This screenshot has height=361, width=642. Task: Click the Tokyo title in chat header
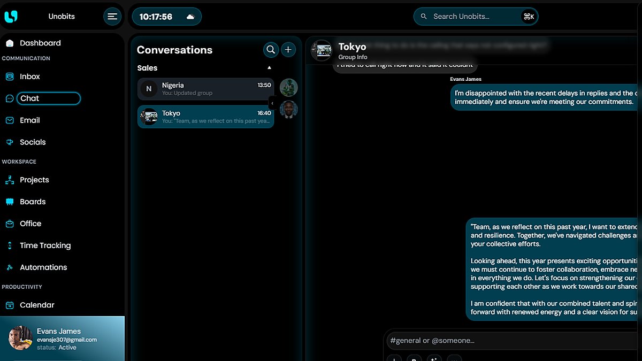[x=352, y=47]
